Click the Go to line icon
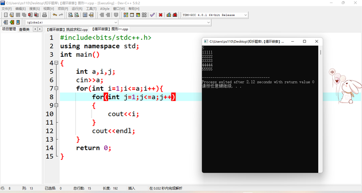 click(x=92, y=15)
